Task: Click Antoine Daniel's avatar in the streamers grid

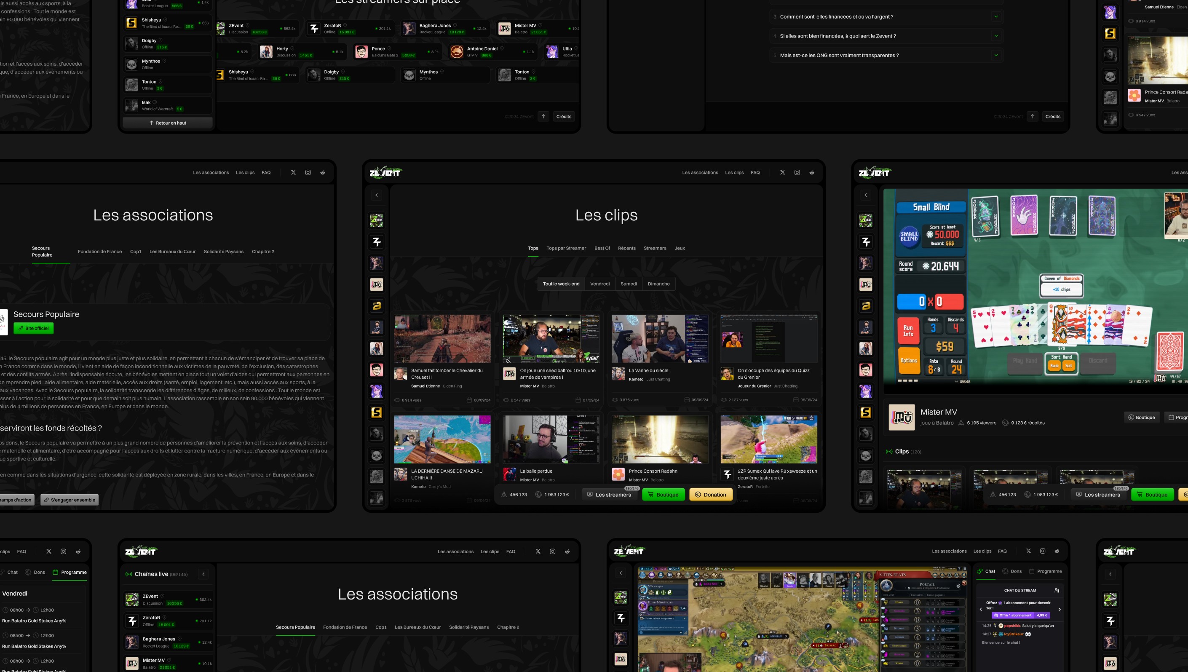Action: pos(457,52)
